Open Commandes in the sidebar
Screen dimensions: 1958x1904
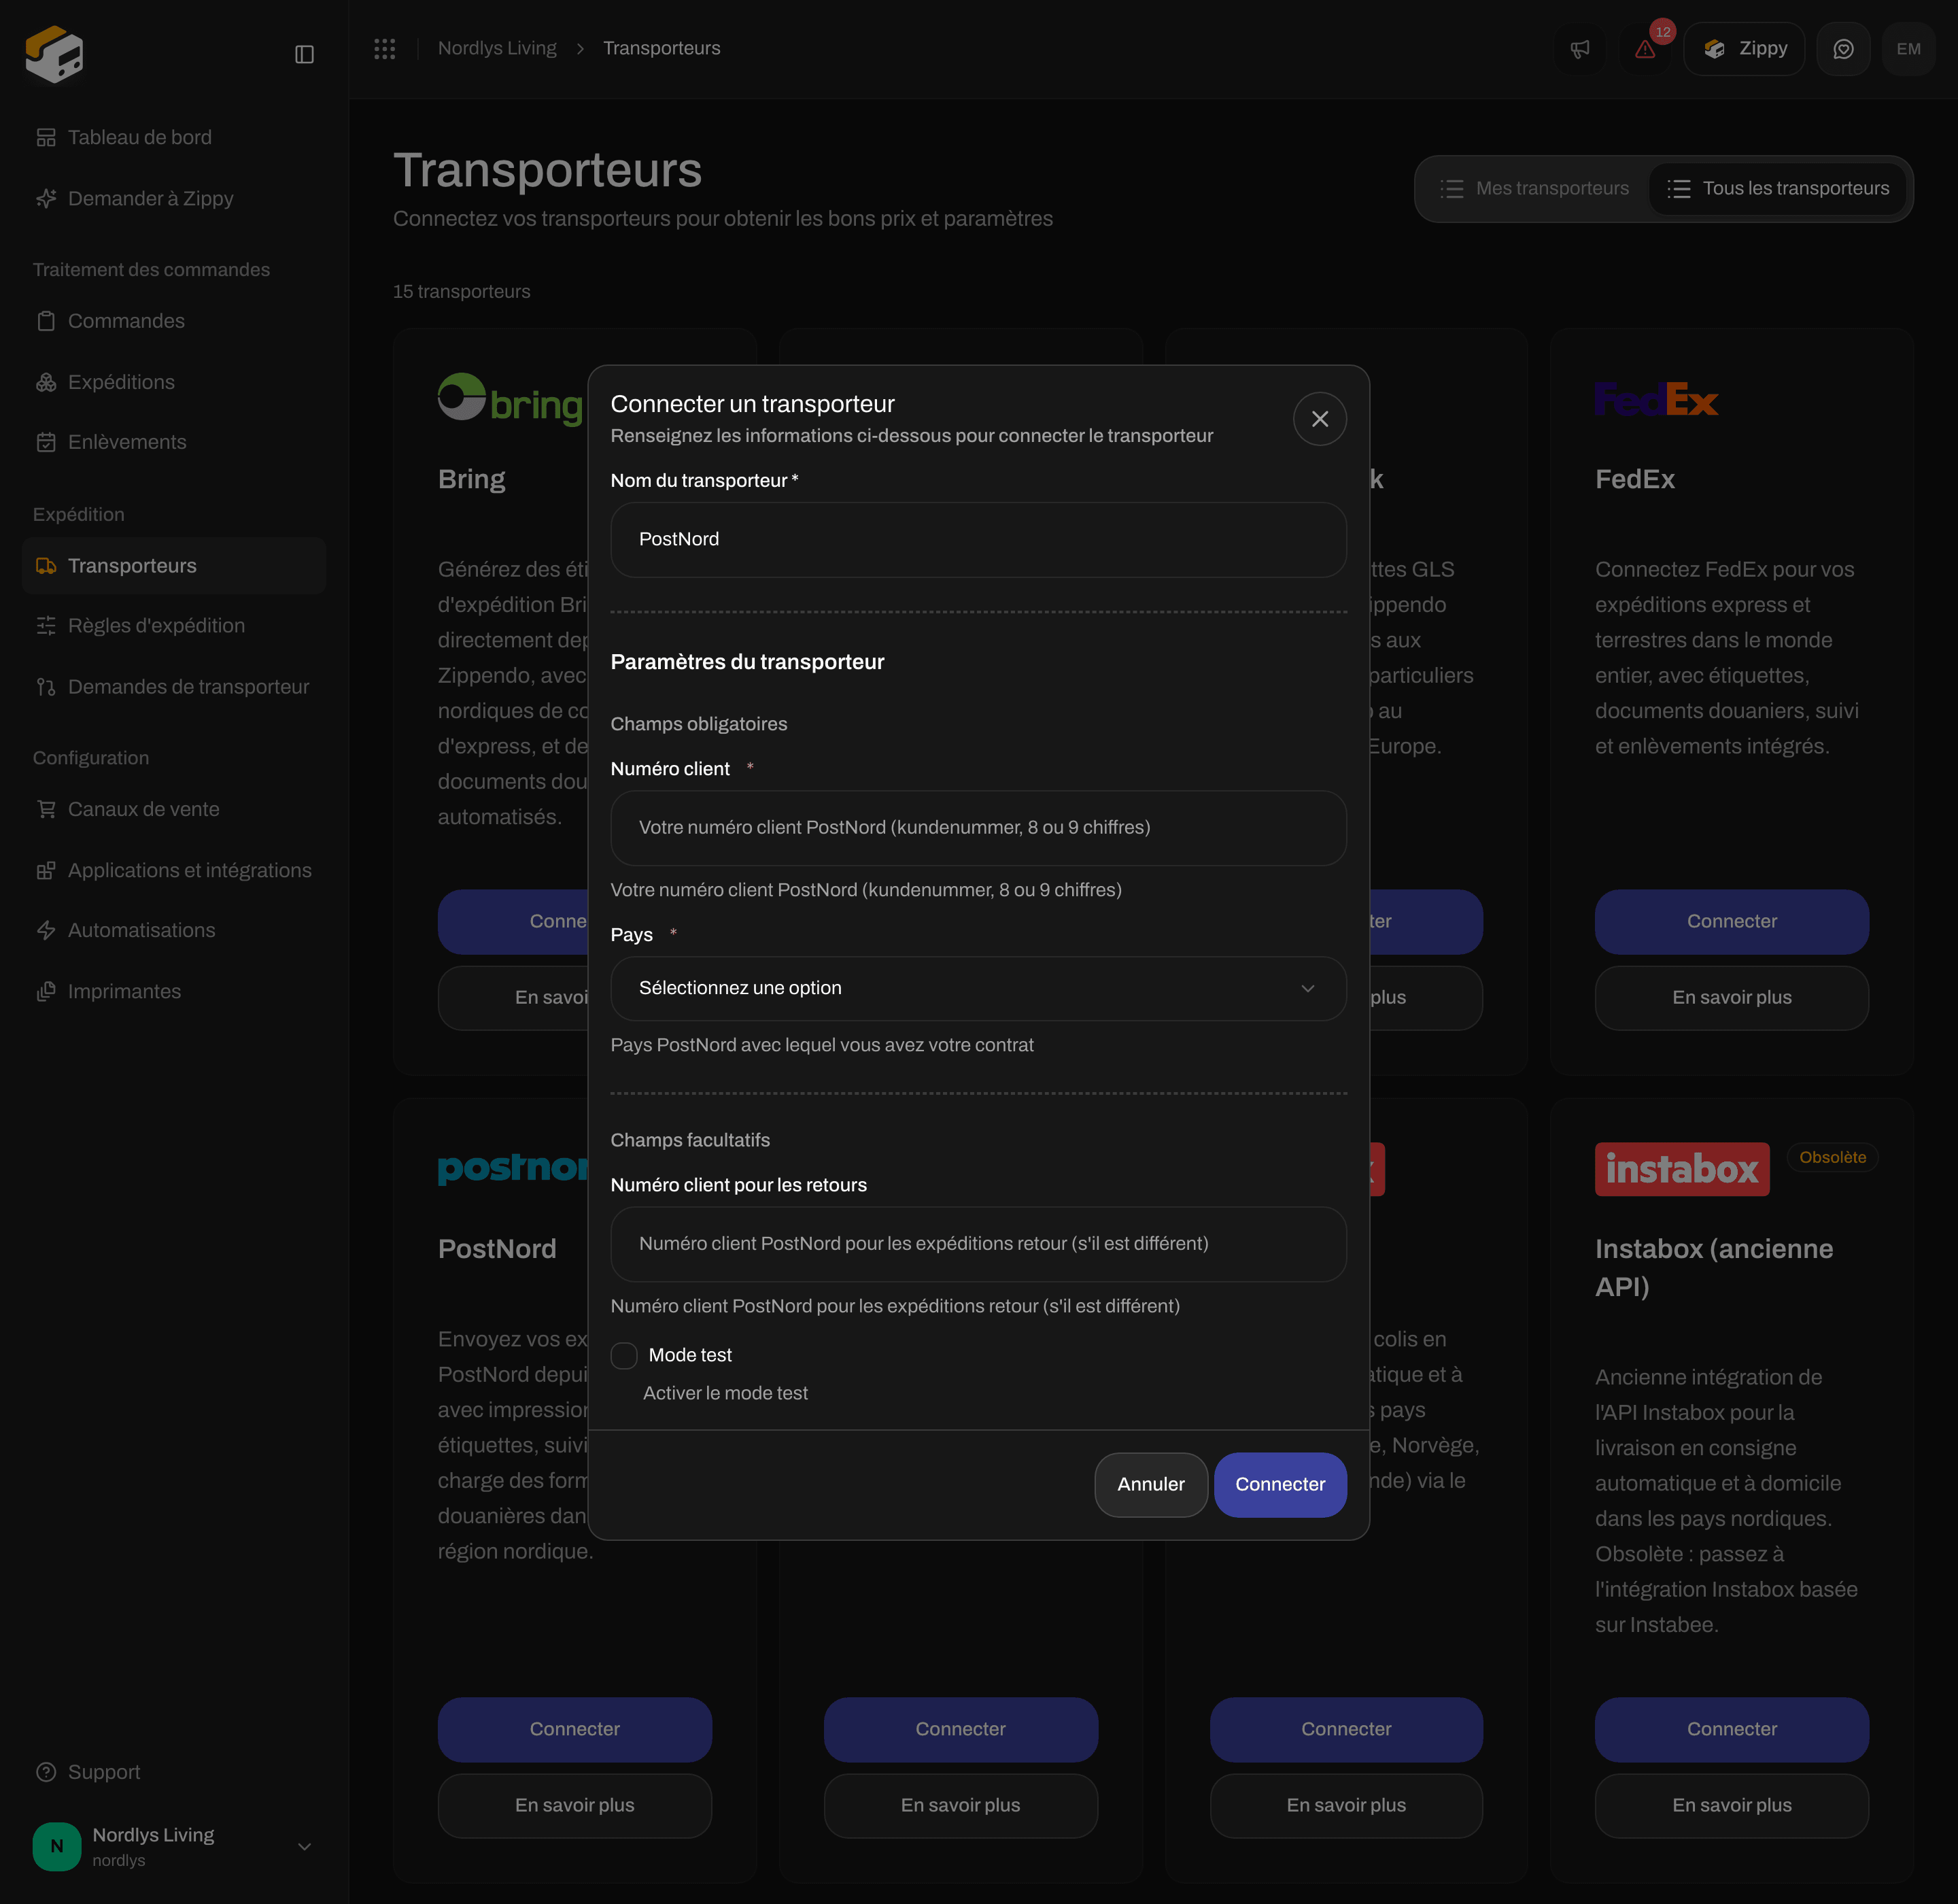[174, 321]
